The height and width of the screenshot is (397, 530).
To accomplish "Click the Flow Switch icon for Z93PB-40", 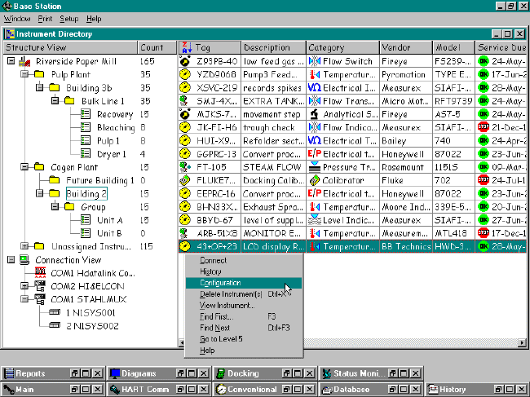I will pyautogui.click(x=315, y=61).
